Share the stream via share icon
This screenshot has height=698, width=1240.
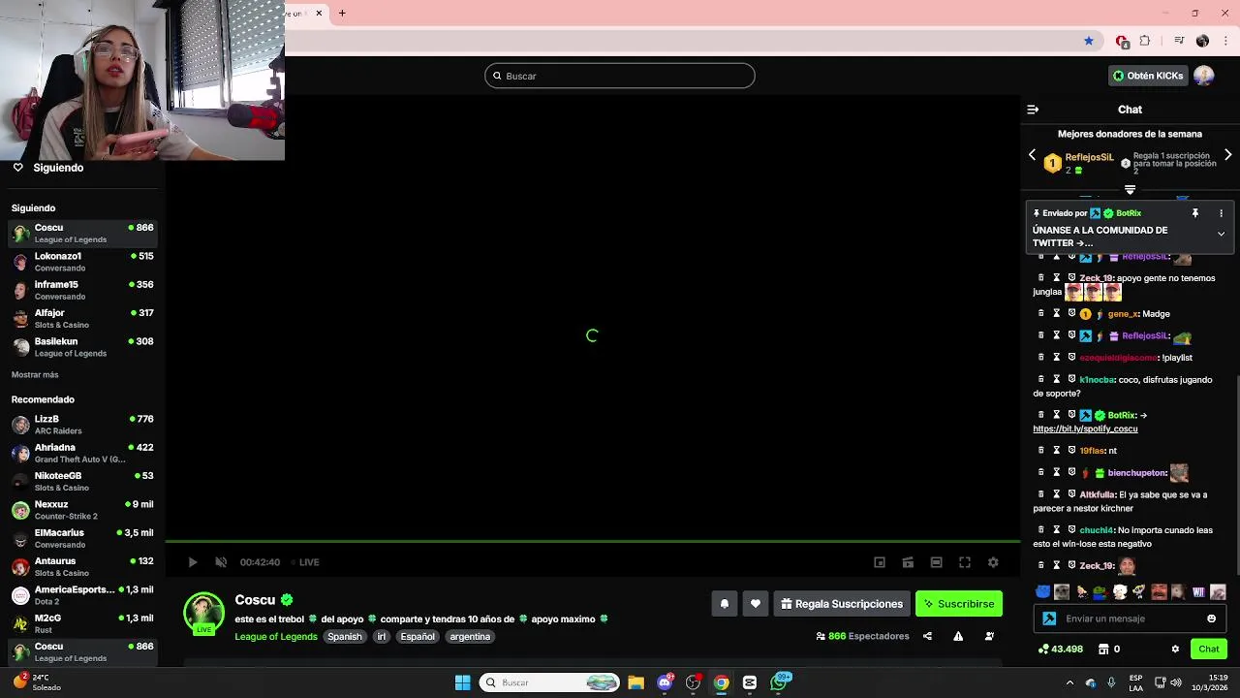pos(927,636)
